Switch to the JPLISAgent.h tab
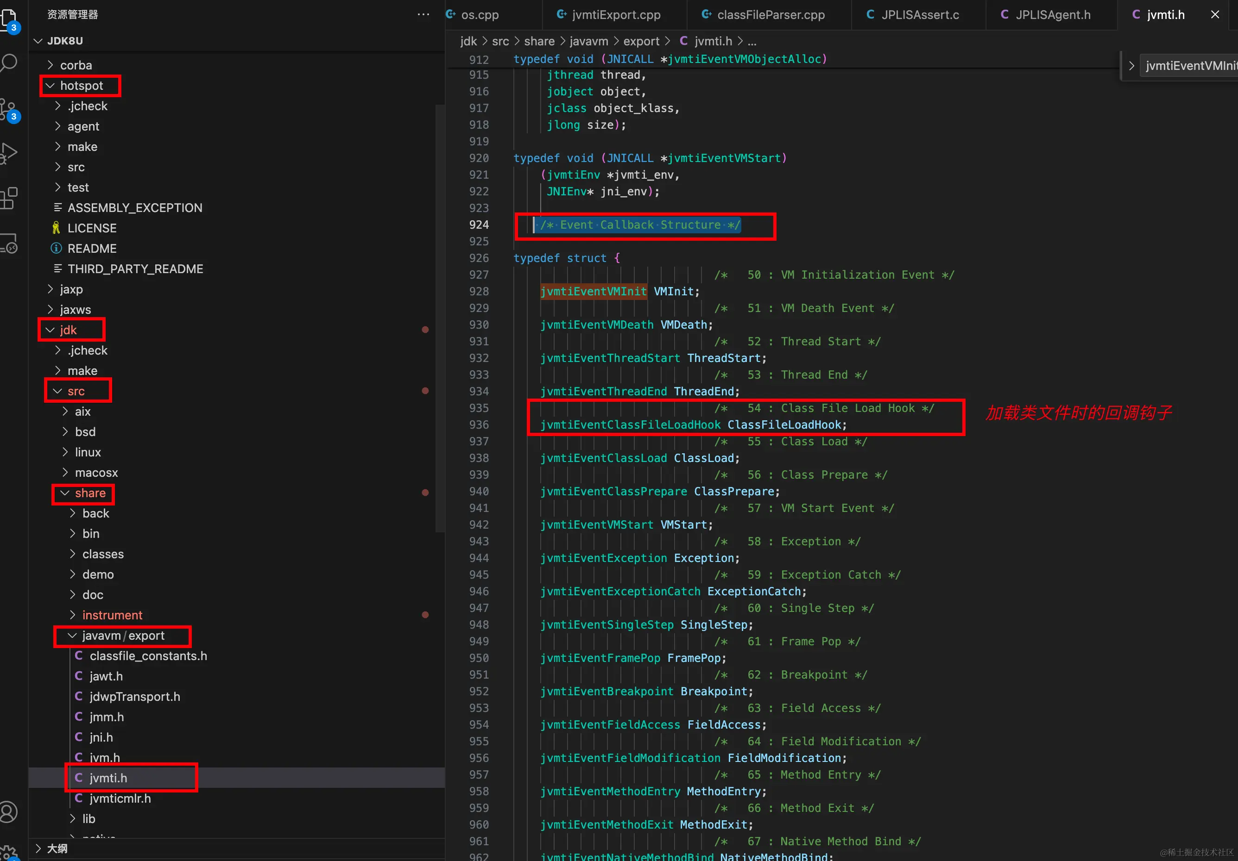 1052,14
